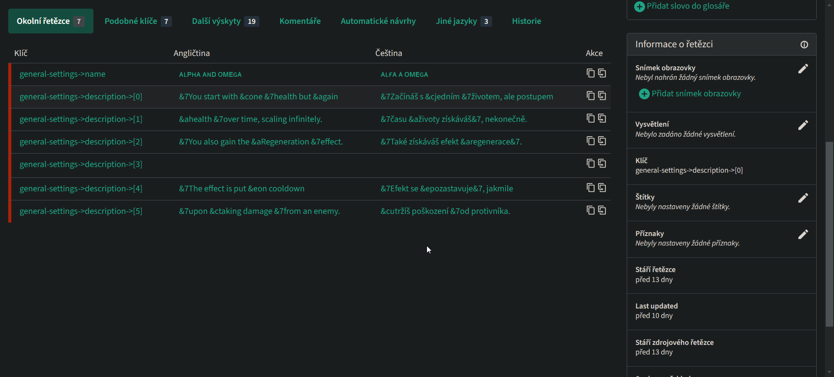
Task: Copy icon in description->[3] row
Action: coord(590,163)
